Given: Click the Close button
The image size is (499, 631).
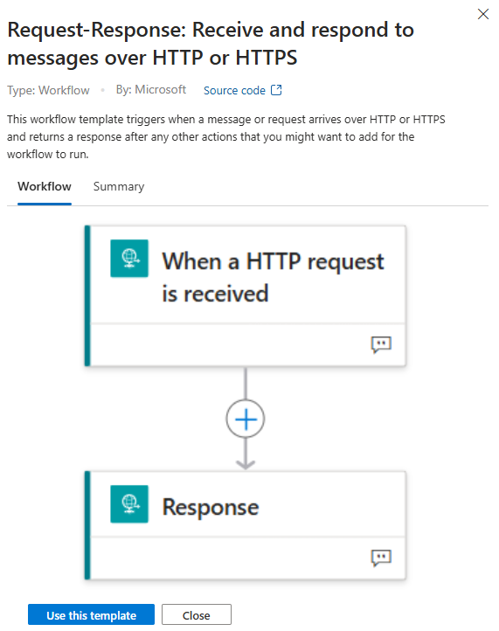Looking at the screenshot, I should (197, 615).
